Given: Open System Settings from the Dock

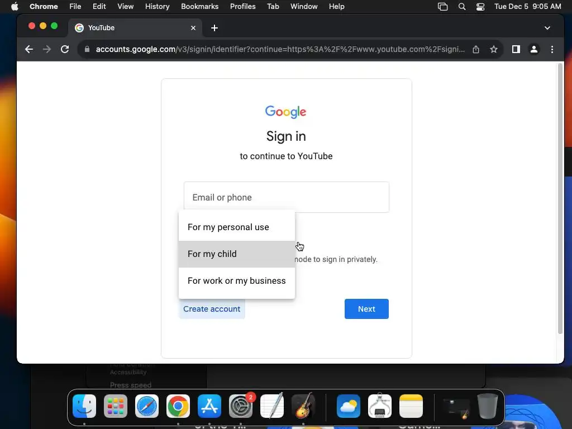Looking at the screenshot, I should (241, 406).
